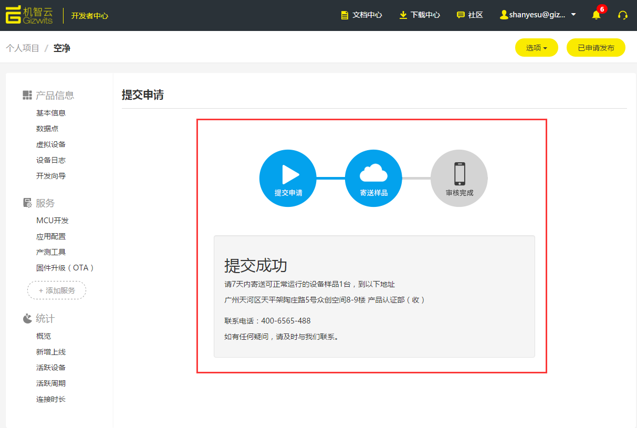
Task: Open the shanyesu account dropdown
Action: tap(538, 15)
